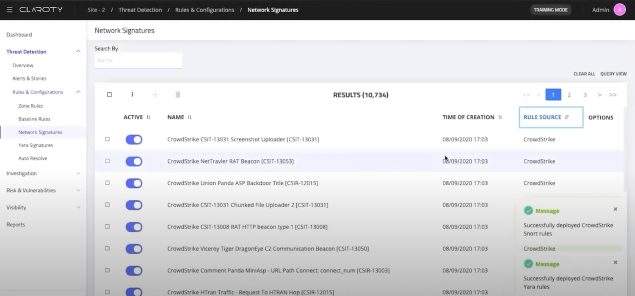The width and height of the screenshot is (635, 296).
Task: Open the Admin profile avatar
Action: [619, 9]
